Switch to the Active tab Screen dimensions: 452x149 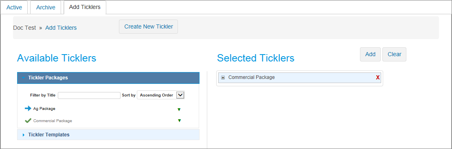[x=14, y=7]
